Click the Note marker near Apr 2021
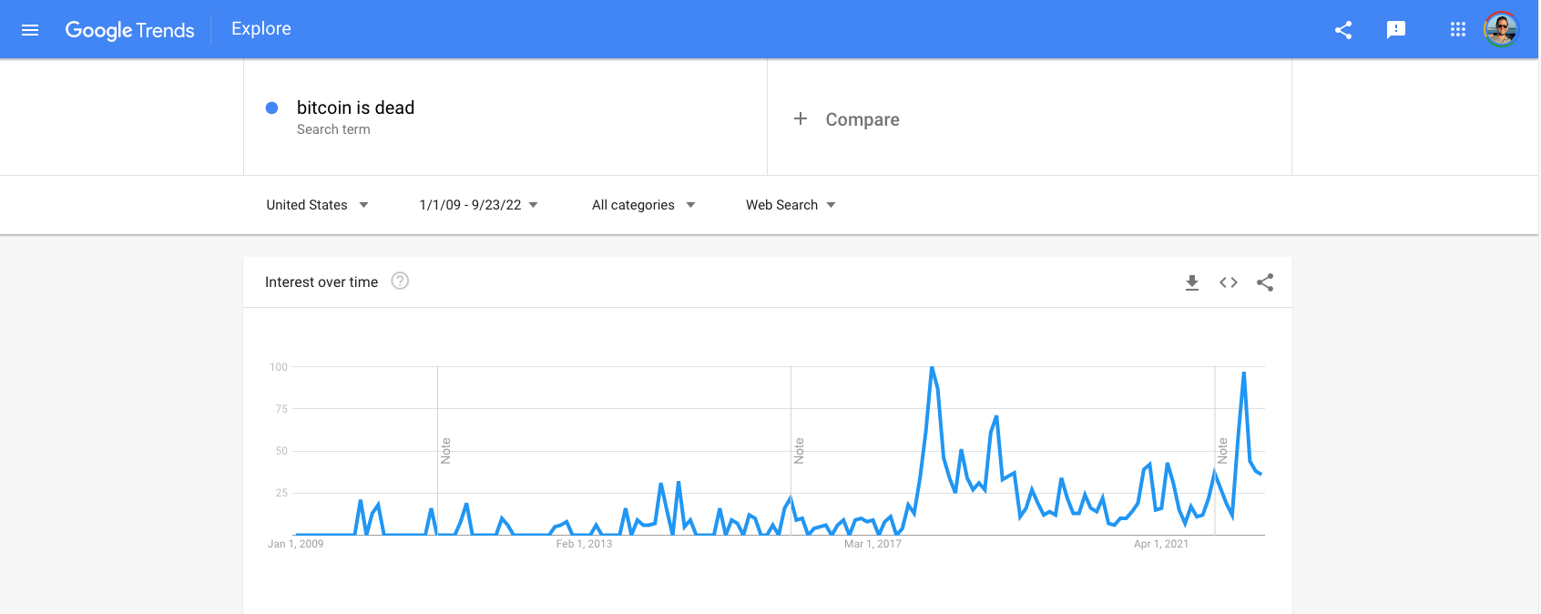Screen dimensions: 1541x614 coord(1222,451)
